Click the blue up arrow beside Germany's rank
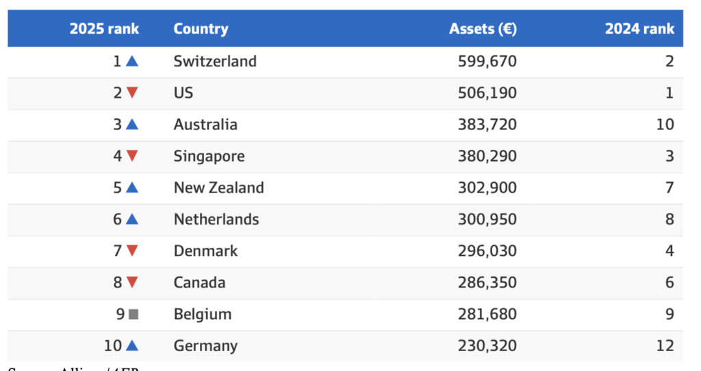 132,346
